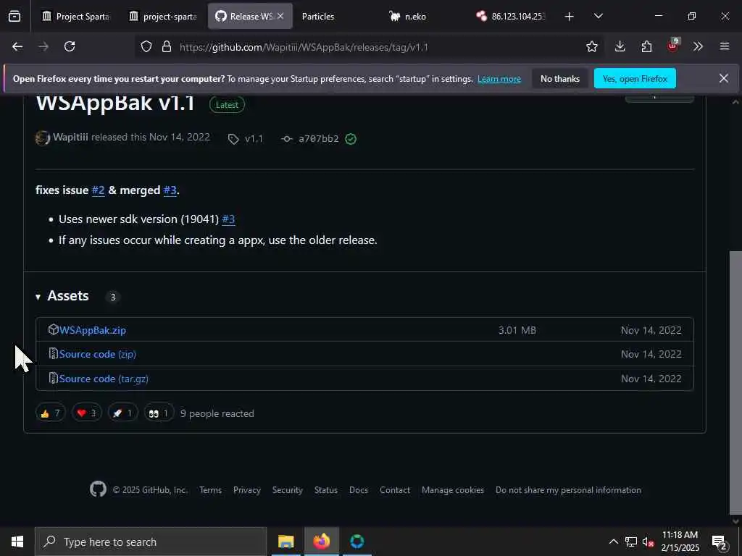The image size is (742, 556).
Task: Click the package icon beside WSAppBak.zip
Action: pos(53,329)
